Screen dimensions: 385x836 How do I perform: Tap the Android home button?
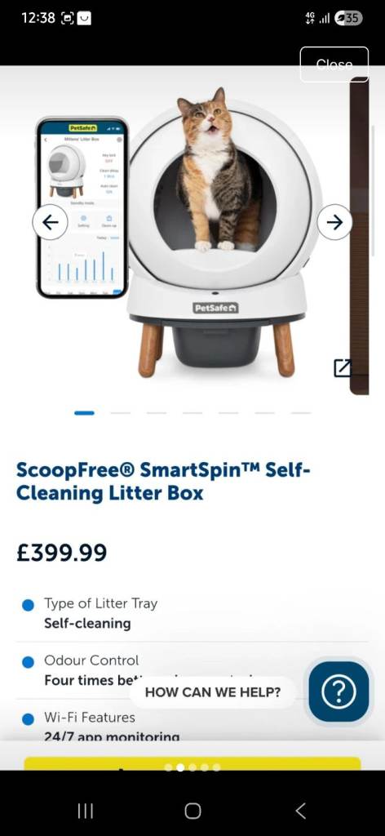pos(192,811)
